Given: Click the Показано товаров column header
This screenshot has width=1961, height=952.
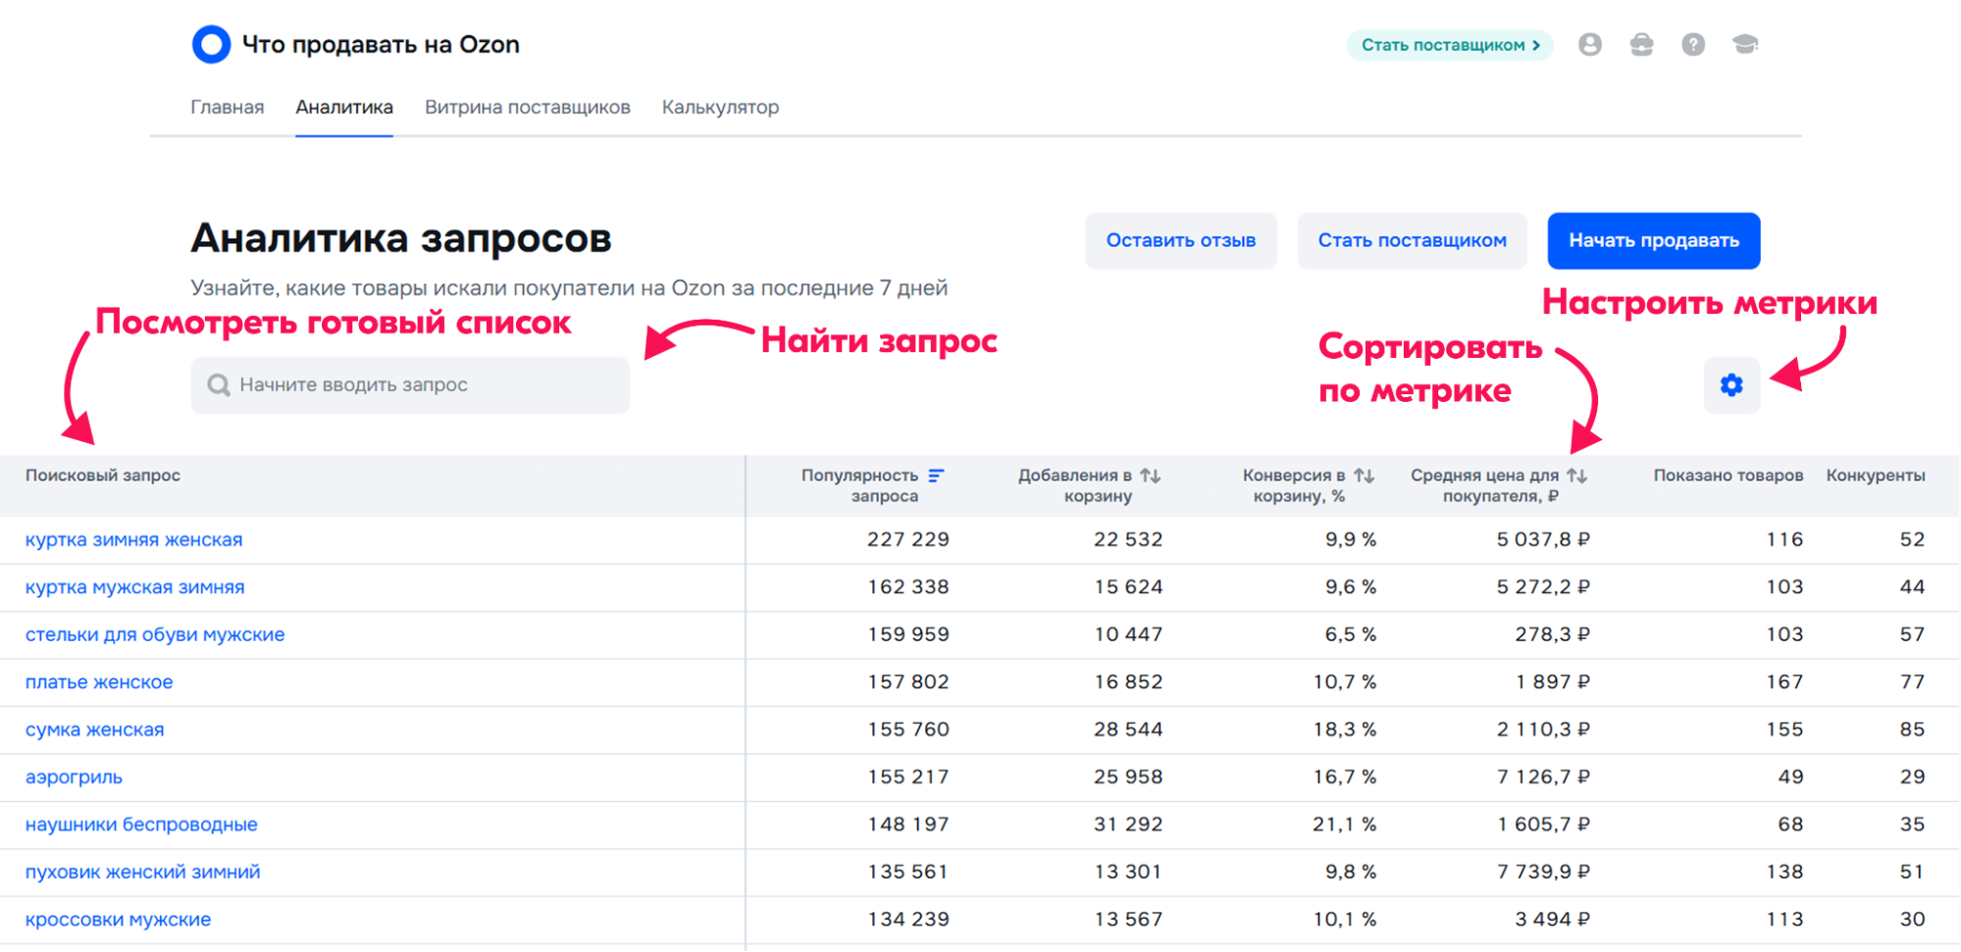Looking at the screenshot, I should coord(1729,476).
